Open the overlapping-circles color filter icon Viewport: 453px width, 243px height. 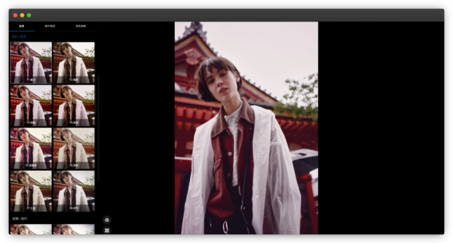pyautogui.click(x=107, y=220)
